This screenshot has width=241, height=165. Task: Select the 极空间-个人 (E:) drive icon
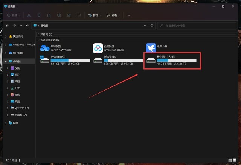point(151,60)
